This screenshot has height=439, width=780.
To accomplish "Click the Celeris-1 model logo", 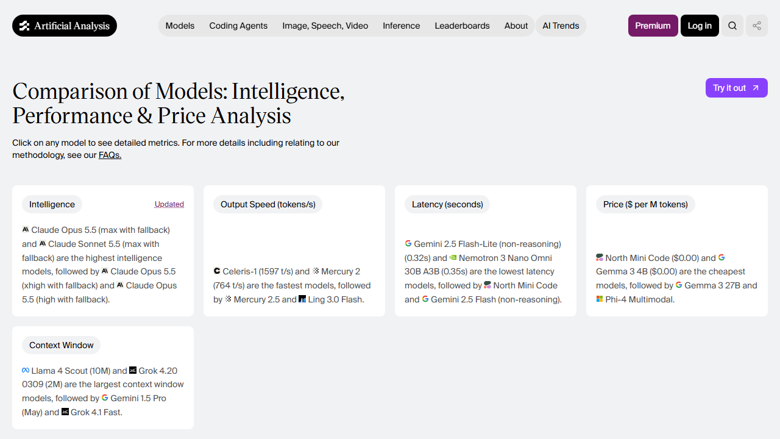I will (x=217, y=271).
